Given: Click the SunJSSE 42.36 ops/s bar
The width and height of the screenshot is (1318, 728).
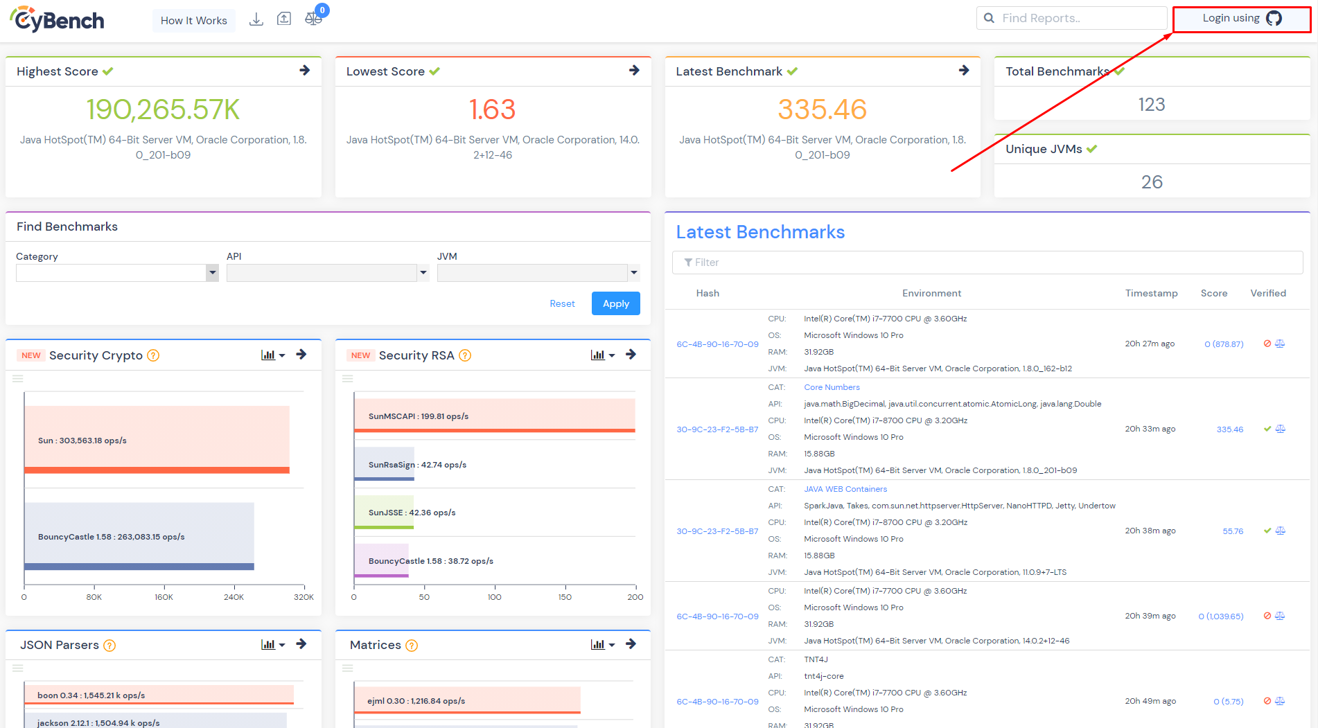Looking at the screenshot, I should (x=384, y=513).
